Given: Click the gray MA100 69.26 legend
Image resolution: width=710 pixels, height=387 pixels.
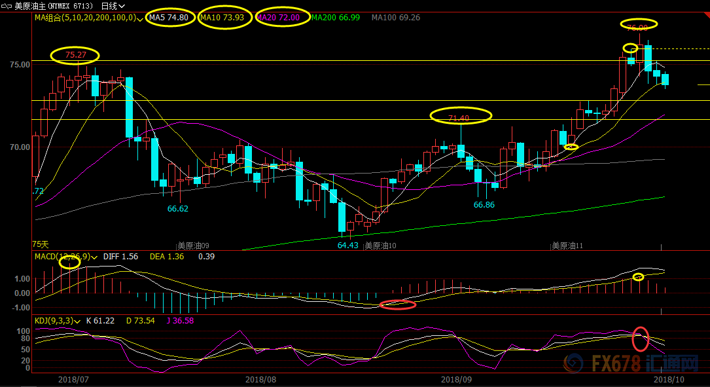Looking at the screenshot, I should [395, 18].
